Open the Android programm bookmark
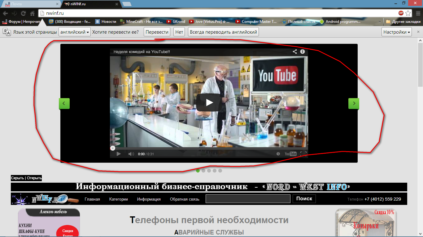 (x=340, y=22)
